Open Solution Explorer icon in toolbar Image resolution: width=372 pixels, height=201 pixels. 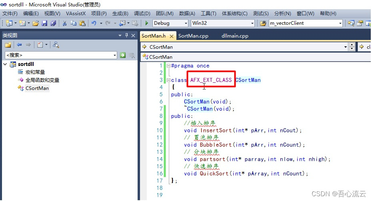click(351, 23)
